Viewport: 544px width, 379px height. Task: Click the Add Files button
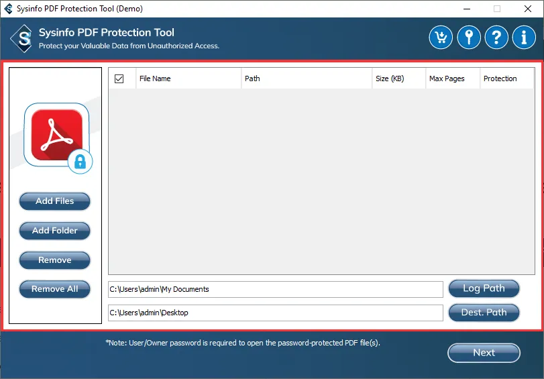point(55,201)
